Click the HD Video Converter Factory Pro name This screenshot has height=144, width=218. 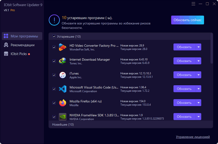[94, 46]
